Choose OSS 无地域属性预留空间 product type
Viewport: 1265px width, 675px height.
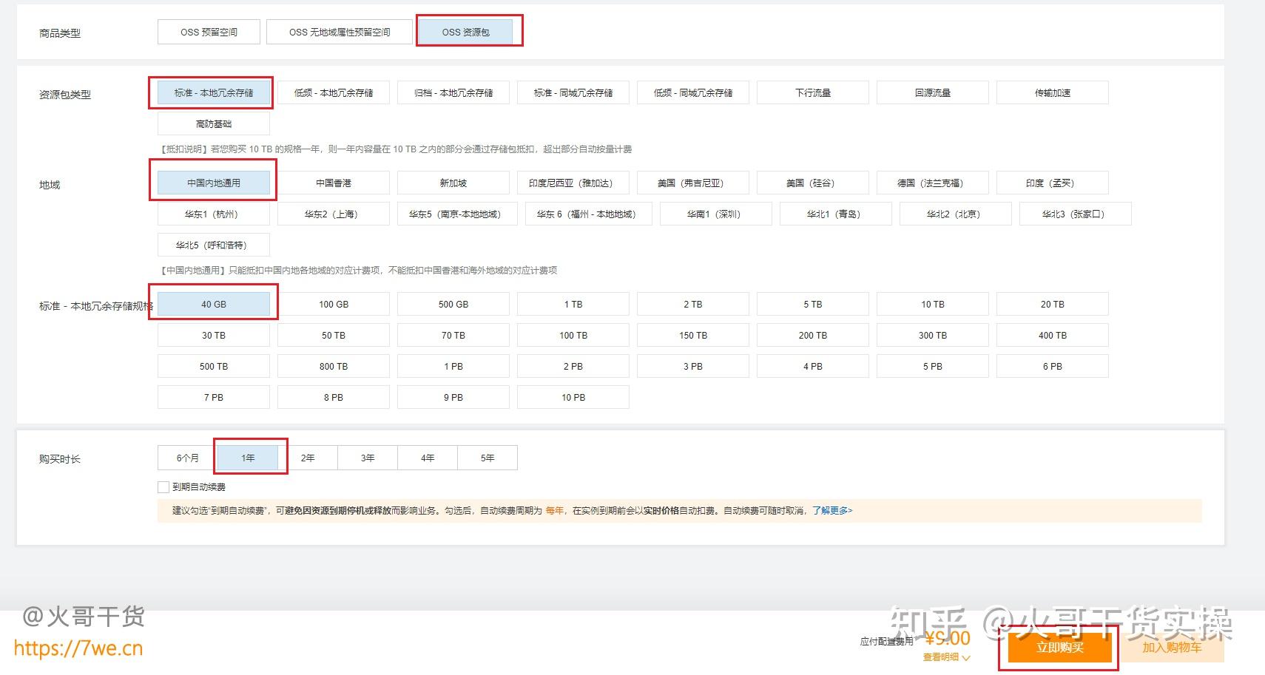point(339,31)
